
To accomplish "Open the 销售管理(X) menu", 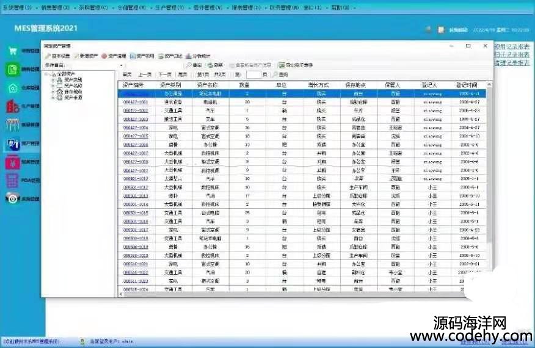I will coord(56,7).
